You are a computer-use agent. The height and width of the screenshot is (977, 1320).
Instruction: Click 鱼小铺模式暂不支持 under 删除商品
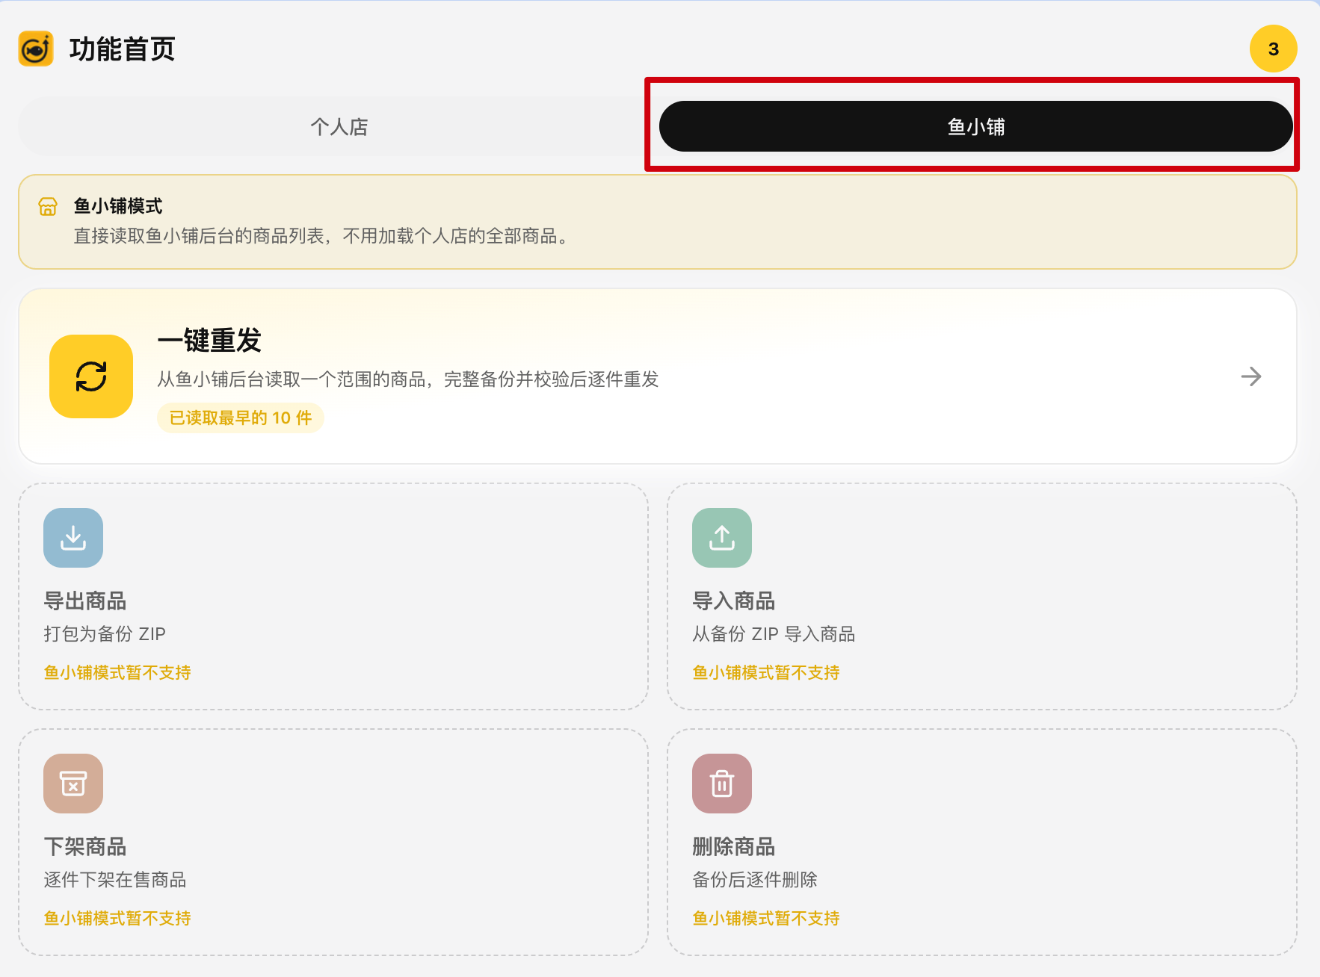[x=766, y=919]
